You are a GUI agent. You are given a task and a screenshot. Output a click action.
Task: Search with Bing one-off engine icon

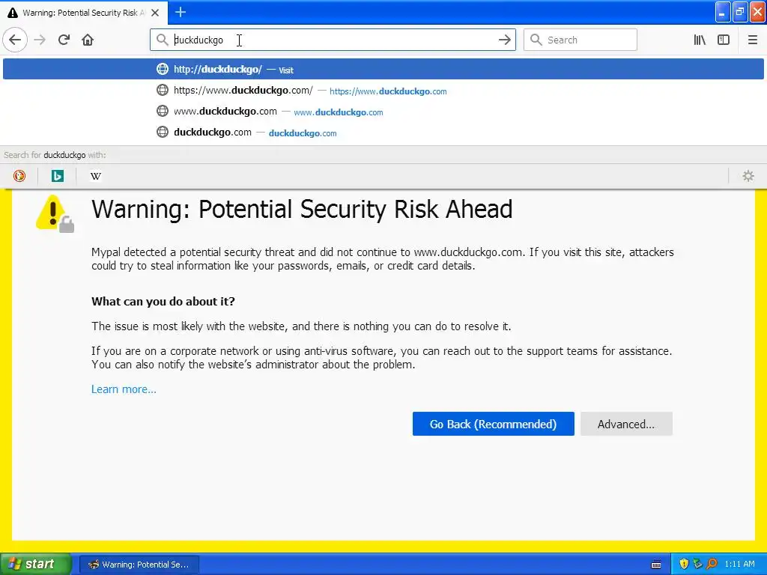[57, 176]
